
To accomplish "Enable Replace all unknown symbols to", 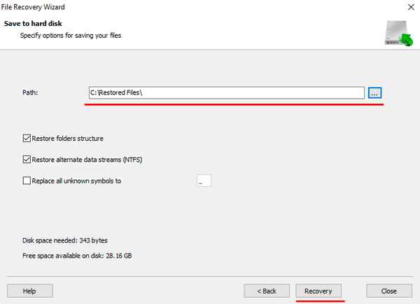I will 27,181.
